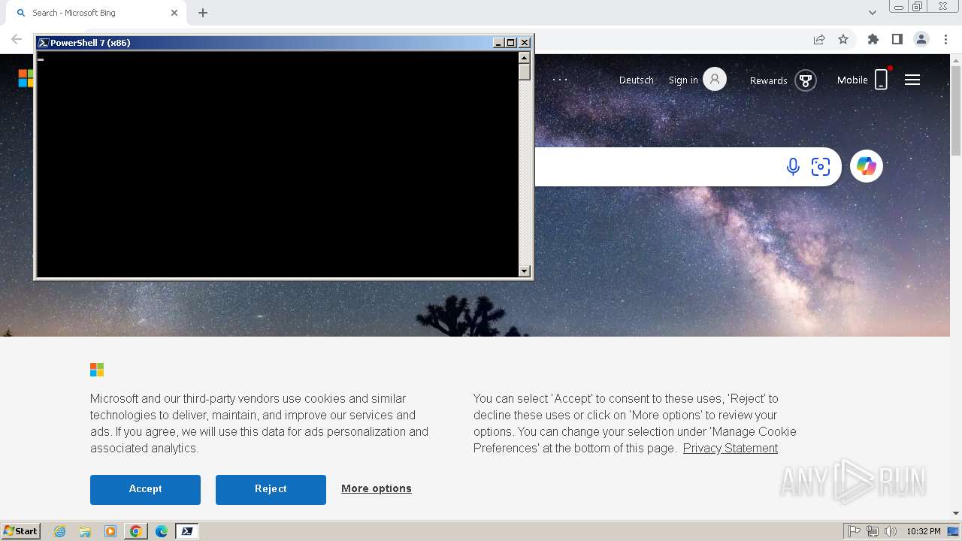
Task: Click the Rewards label
Action: [x=769, y=80]
